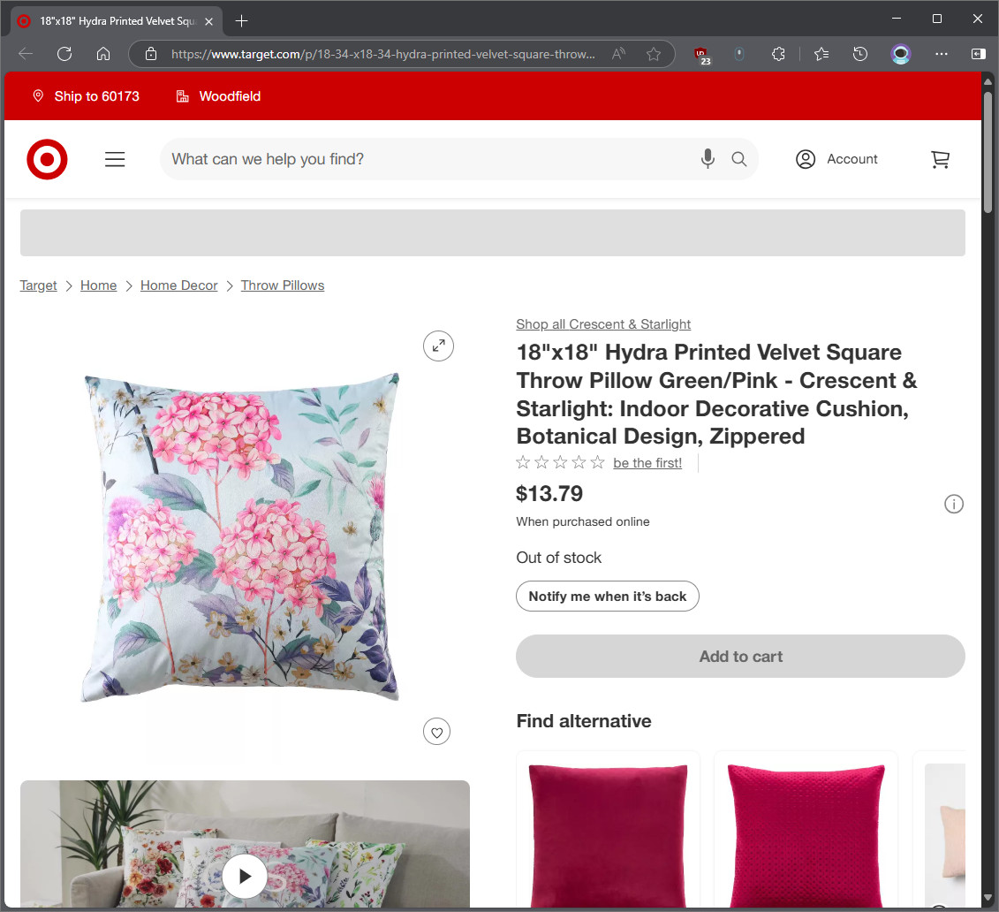Click the Out of stock text
The width and height of the screenshot is (999, 912).
point(559,558)
